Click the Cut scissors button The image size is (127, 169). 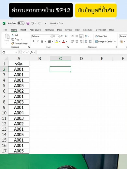(x=15, y=35)
